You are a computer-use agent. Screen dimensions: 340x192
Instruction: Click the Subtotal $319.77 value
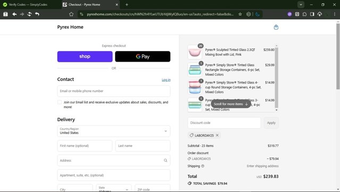pos(273,146)
